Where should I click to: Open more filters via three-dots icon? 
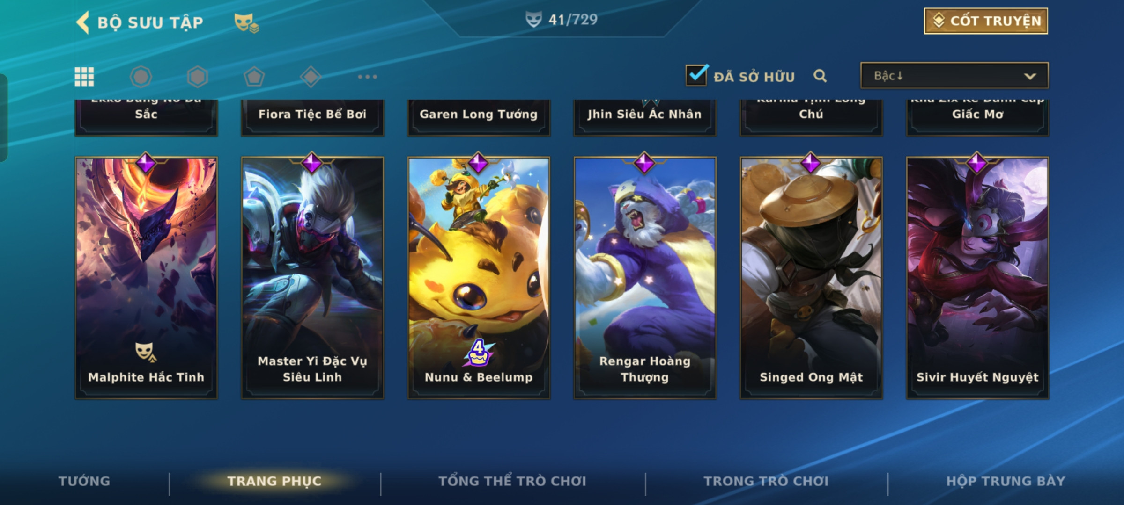(x=367, y=77)
